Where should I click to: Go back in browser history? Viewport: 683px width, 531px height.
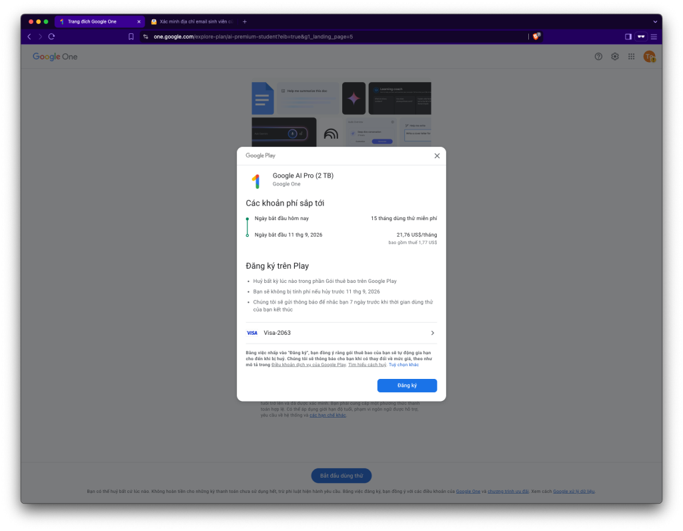click(29, 37)
